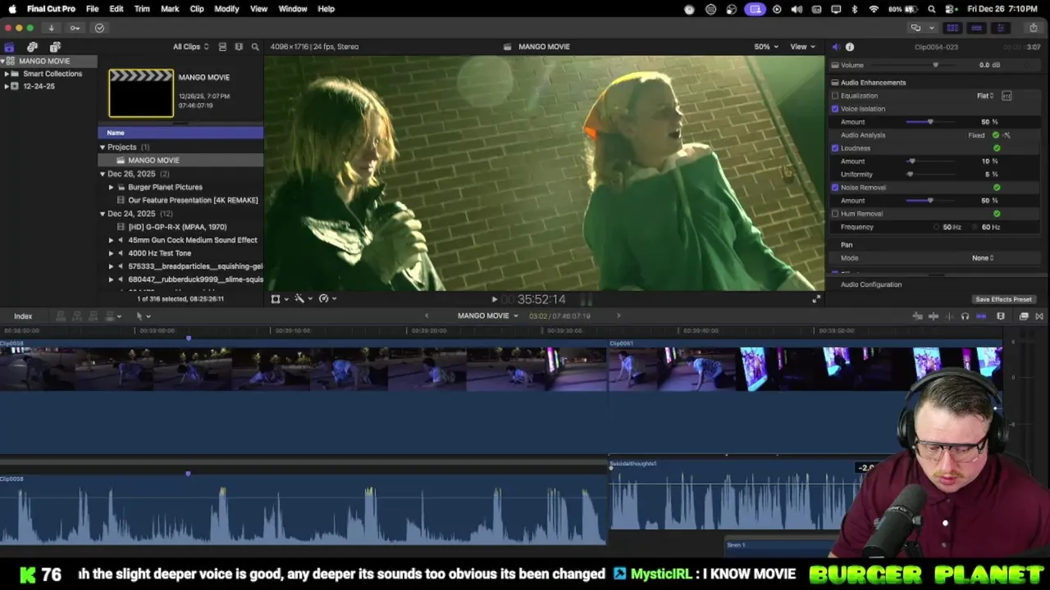Collapse the Projects group triangle
Viewport: 1050px width, 590px height.
(x=103, y=147)
